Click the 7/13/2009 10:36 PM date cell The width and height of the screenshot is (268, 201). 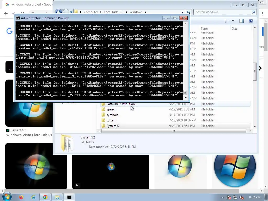182,120
